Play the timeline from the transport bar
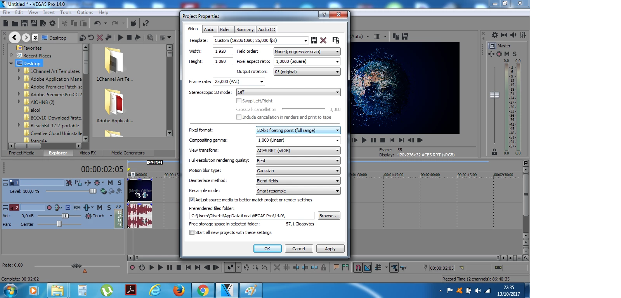This screenshot has height=298, width=621. (x=160, y=267)
